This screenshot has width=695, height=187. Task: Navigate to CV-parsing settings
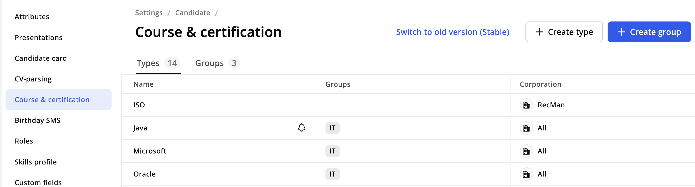coord(33,79)
